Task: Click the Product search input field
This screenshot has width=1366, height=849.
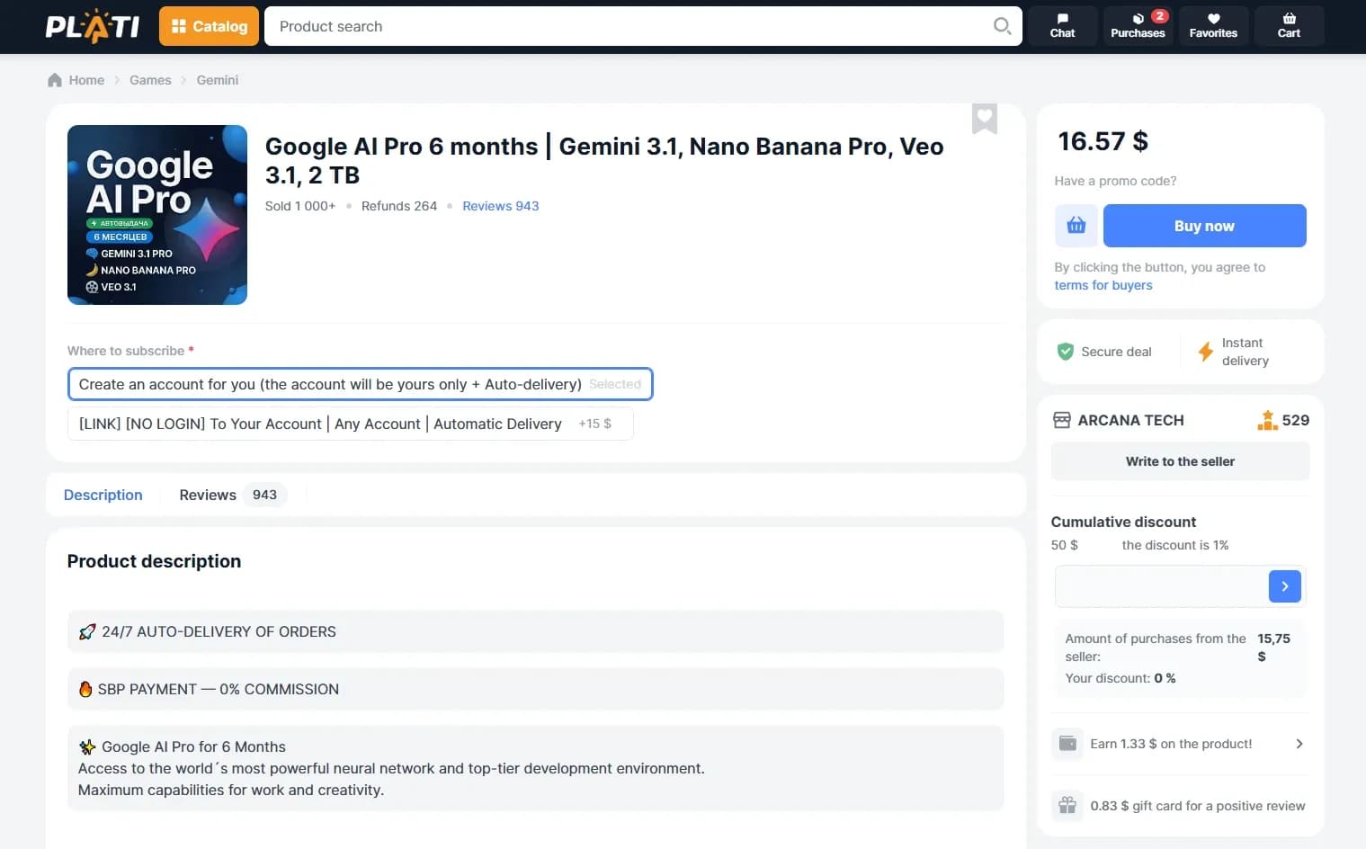Action: point(629,26)
